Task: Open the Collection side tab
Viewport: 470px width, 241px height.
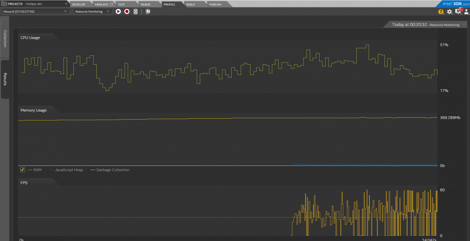Action: (5, 38)
